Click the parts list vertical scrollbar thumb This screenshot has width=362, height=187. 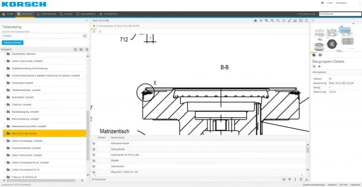tap(307, 150)
